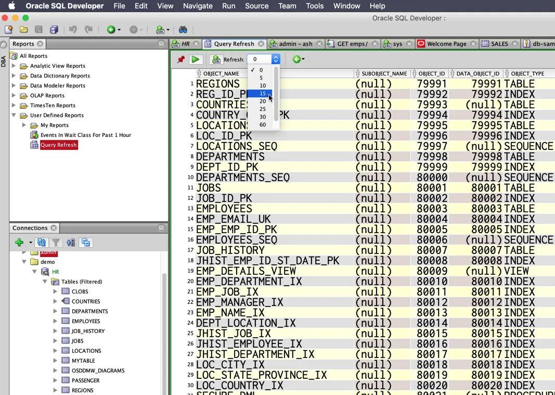Expand the My Reports folder
Image resolution: width=555 pixels, height=395 pixels.
pos(24,125)
